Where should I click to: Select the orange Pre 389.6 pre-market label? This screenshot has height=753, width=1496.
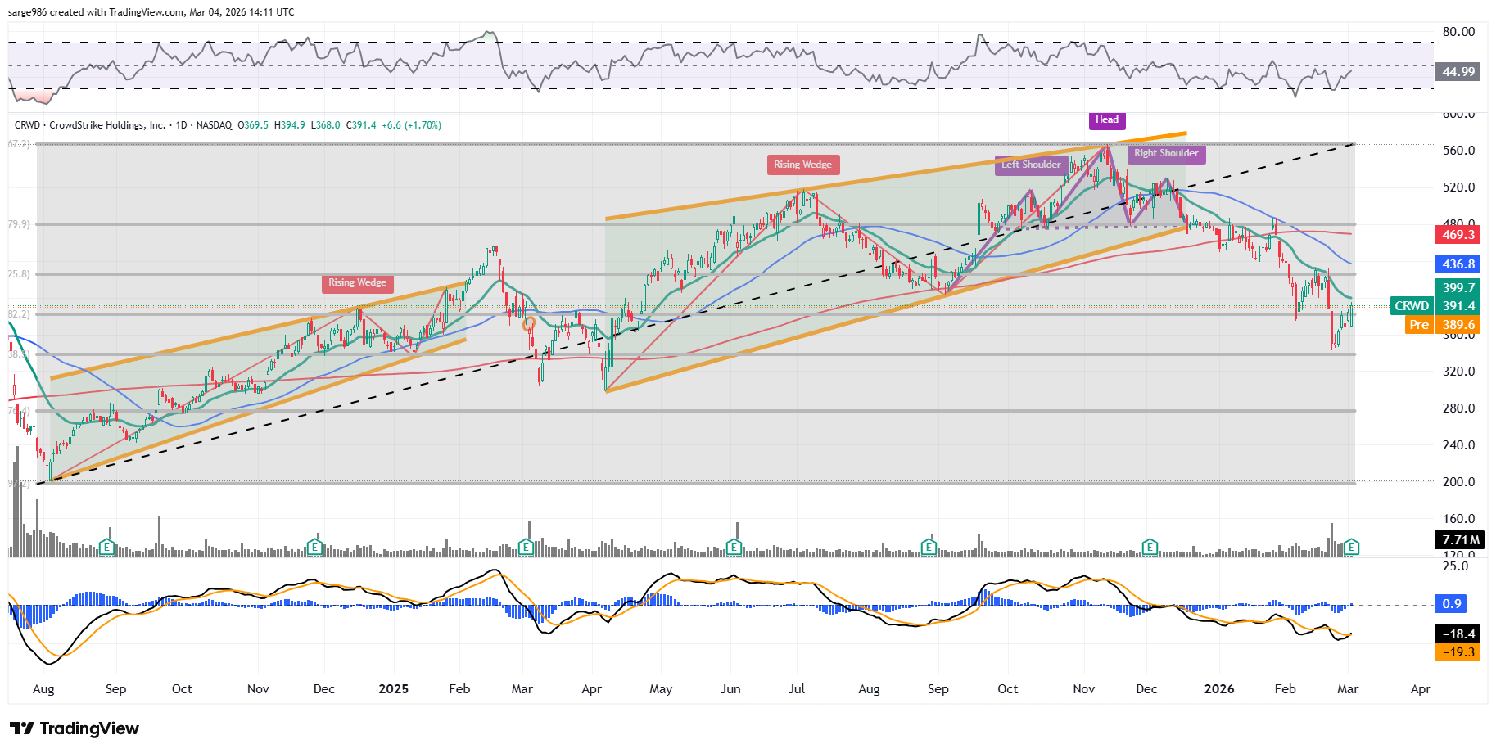[x=1442, y=325]
